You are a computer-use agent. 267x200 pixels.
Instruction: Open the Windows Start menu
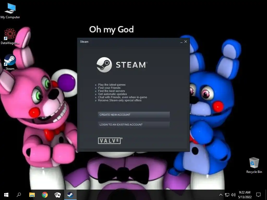[6, 195]
